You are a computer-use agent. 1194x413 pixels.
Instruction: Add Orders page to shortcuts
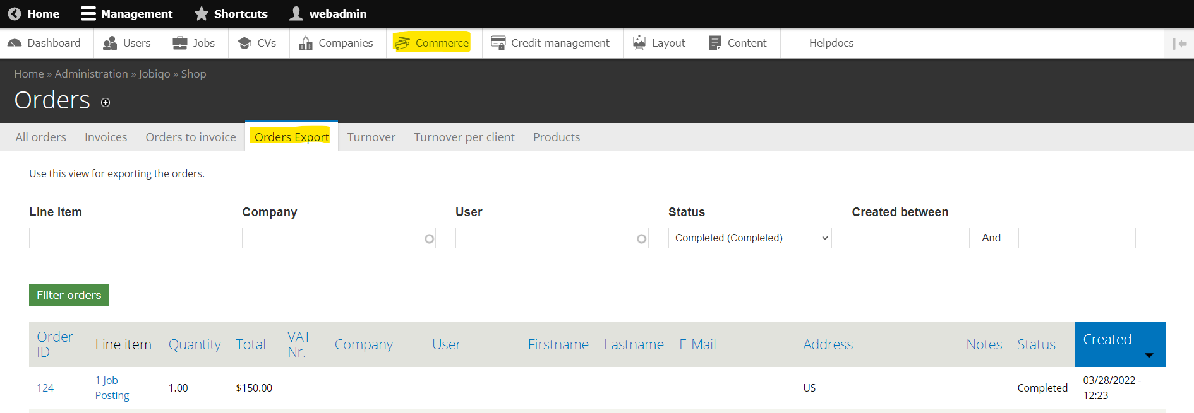[x=106, y=103]
